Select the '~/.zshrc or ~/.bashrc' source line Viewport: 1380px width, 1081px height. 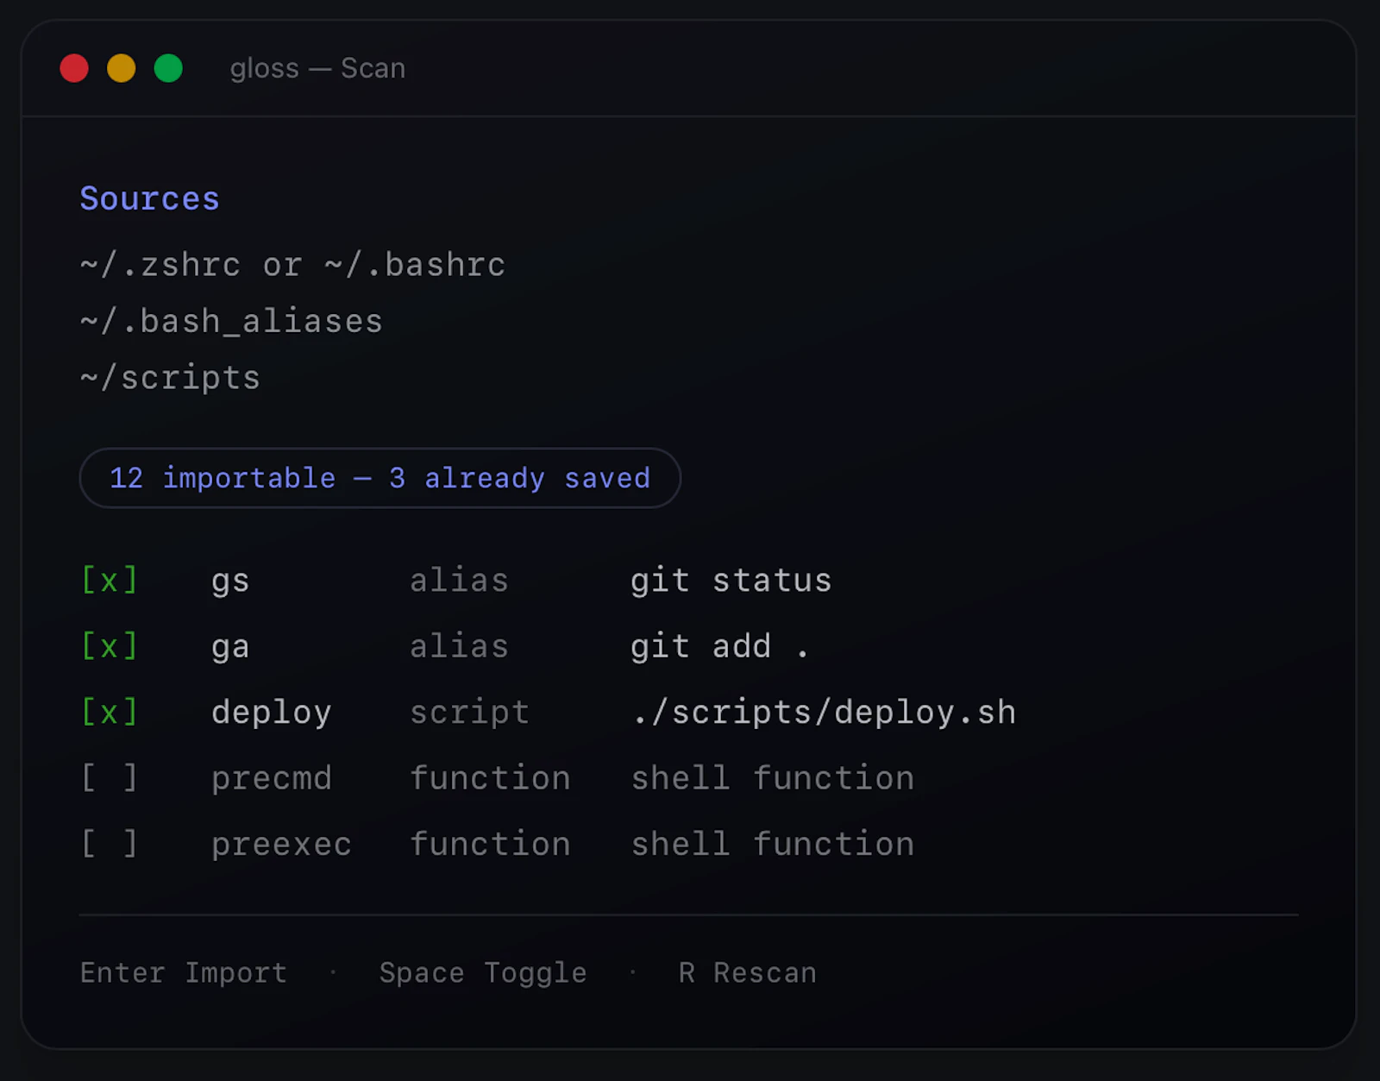click(x=293, y=265)
